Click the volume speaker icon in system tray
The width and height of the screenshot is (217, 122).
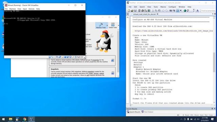198,119
